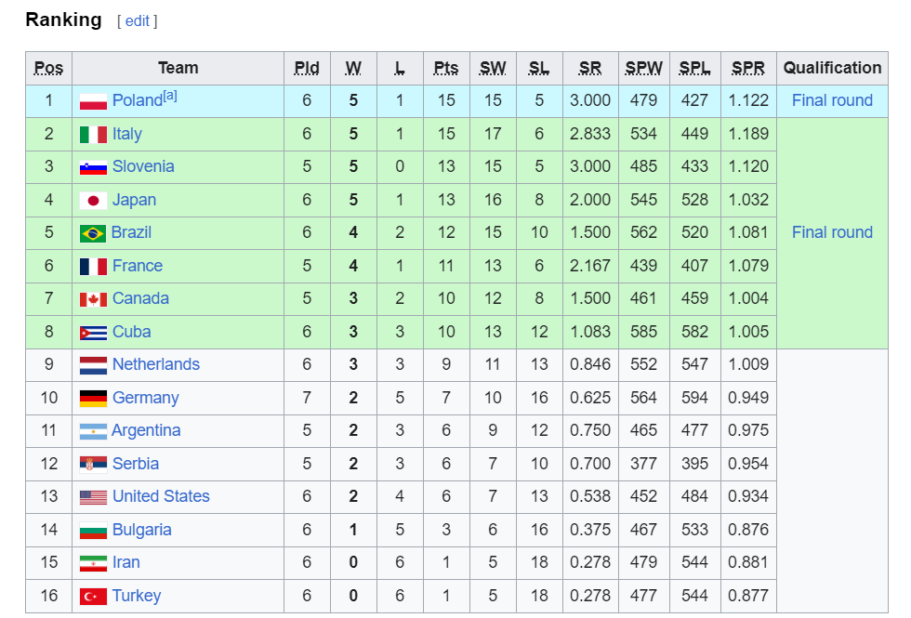Open the edit link beside Ranking
This screenshot has width=911, height=618.
point(138,20)
